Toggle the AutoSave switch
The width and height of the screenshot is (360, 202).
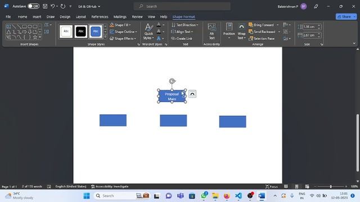click(34, 6)
